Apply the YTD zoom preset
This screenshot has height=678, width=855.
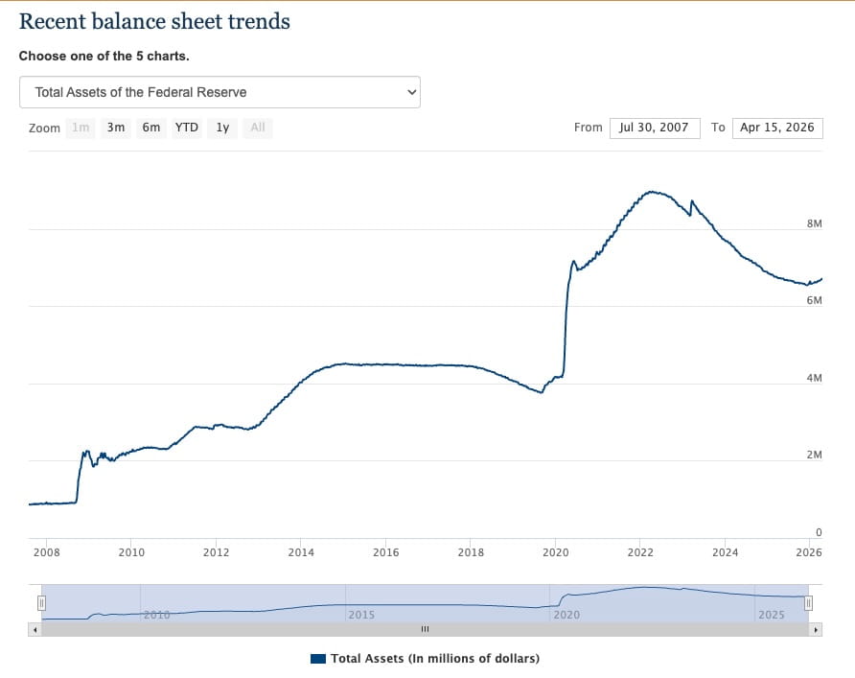186,128
